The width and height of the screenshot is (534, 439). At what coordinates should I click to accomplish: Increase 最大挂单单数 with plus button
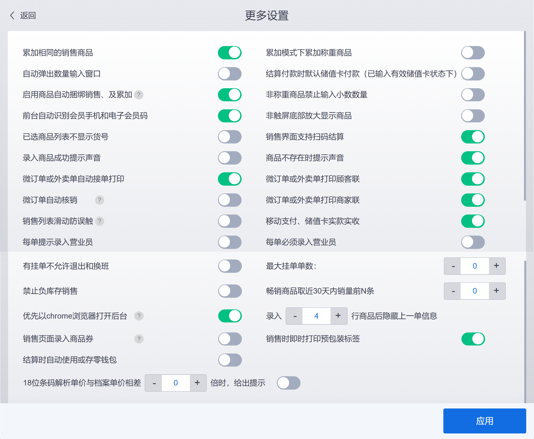click(x=496, y=266)
